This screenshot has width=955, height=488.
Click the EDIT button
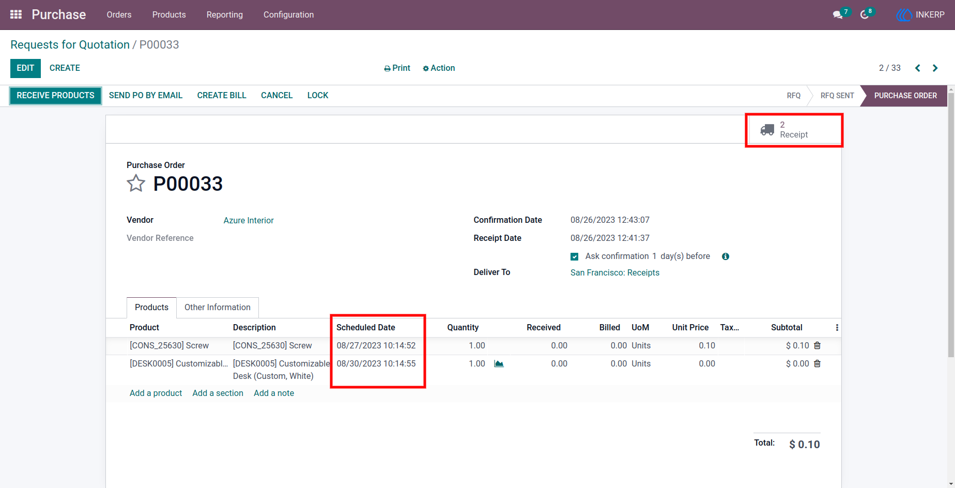pyautogui.click(x=25, y=68)
